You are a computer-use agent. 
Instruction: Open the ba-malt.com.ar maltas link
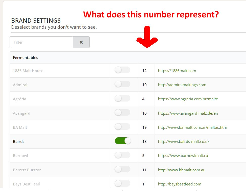tap(192, 128)
